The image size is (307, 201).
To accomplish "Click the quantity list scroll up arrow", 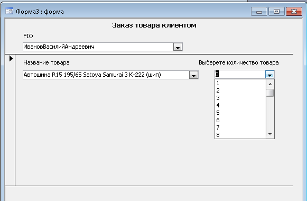I will pos(270,84).
